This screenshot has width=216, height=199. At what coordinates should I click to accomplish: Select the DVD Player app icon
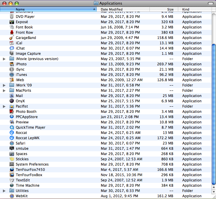pos(12,16)
